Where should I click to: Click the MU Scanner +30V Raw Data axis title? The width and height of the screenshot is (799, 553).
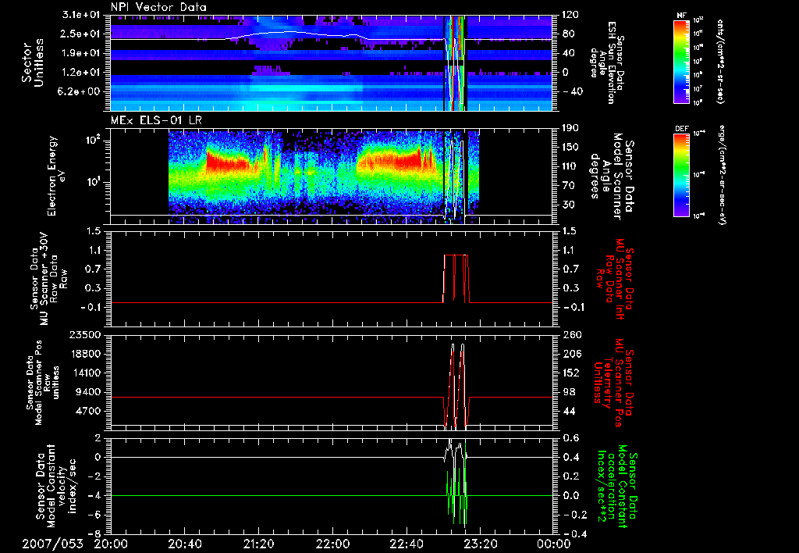(49, 279)
